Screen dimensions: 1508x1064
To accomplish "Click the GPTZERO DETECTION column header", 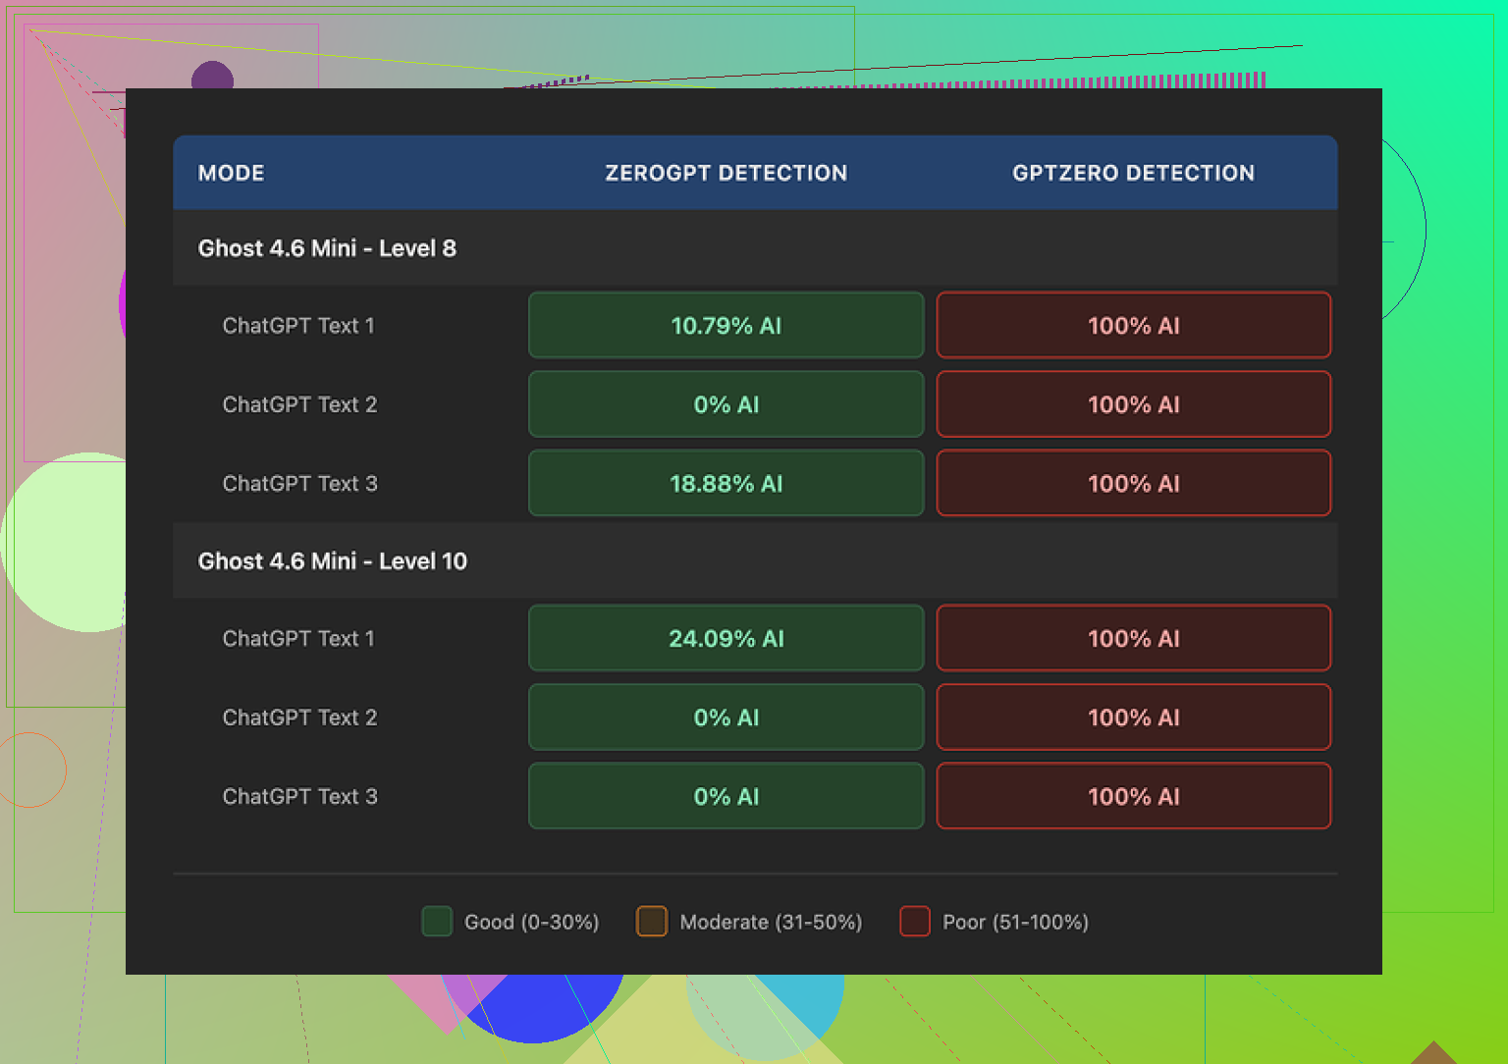I will tap(1133, 173).
